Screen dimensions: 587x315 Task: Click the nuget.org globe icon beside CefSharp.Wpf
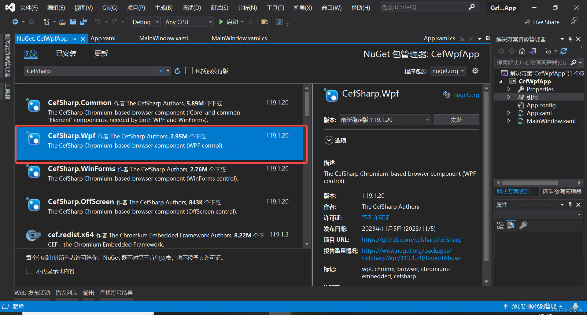[447, 95]
